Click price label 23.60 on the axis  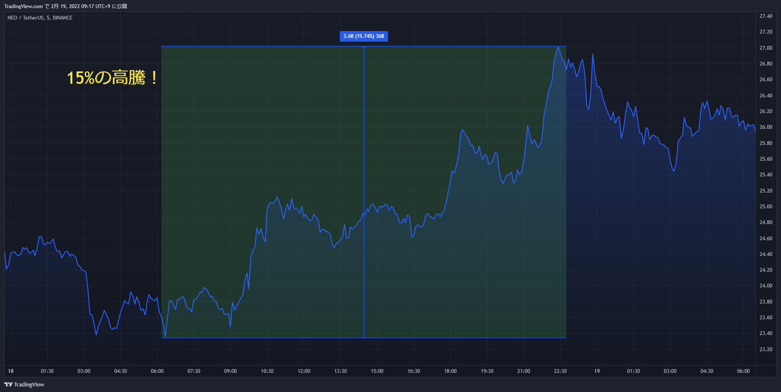pos(766,318)
